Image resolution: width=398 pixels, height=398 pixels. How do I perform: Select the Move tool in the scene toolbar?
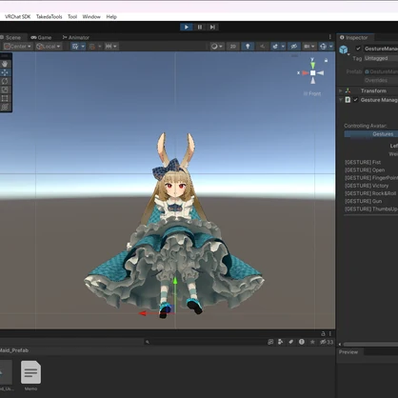point(5,72)
